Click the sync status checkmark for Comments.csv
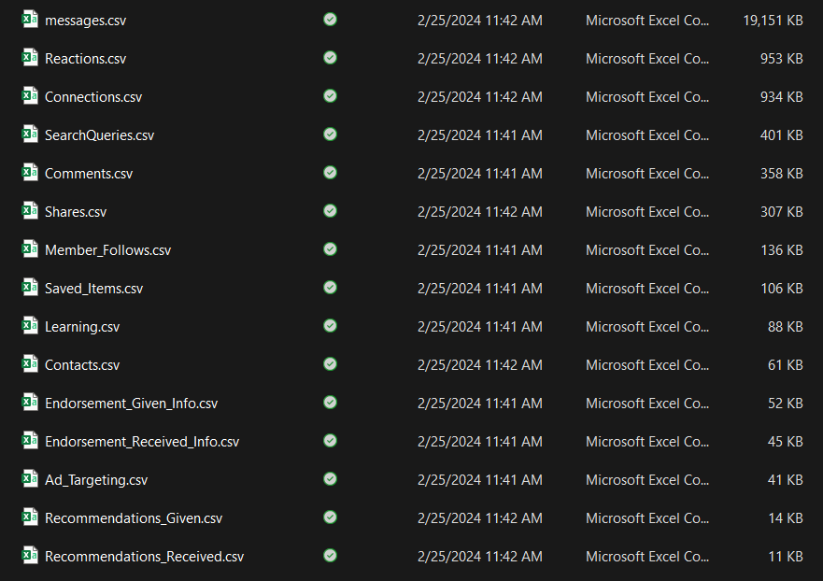Viewport: 823px width, 581px height. [330, 173]
